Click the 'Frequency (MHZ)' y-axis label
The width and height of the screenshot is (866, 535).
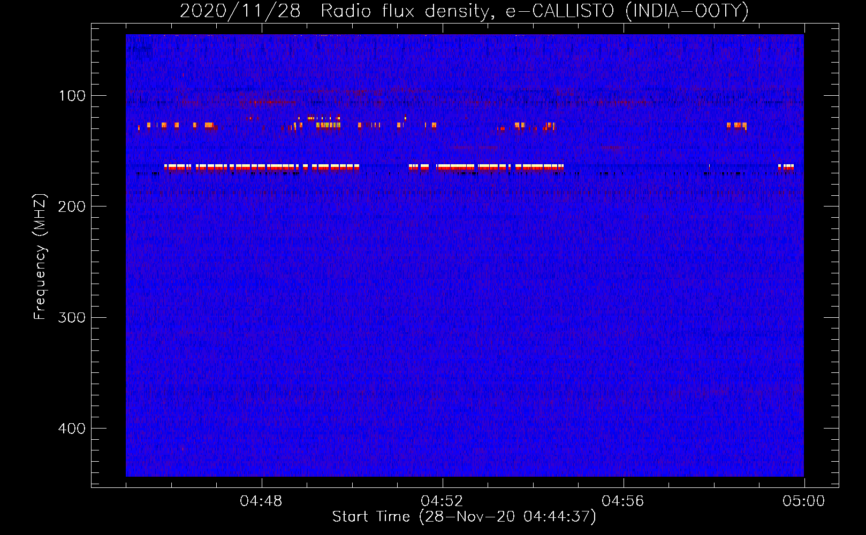[x=40, y=257]
